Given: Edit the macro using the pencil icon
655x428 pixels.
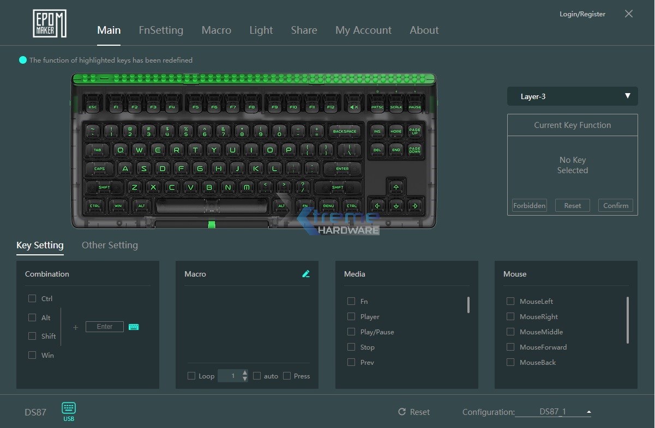Looking at the screenshot, I should pos(306,273).
